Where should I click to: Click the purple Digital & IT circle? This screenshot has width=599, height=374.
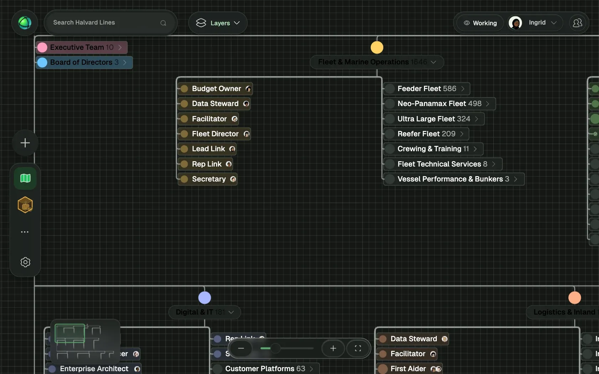[205, 297]
